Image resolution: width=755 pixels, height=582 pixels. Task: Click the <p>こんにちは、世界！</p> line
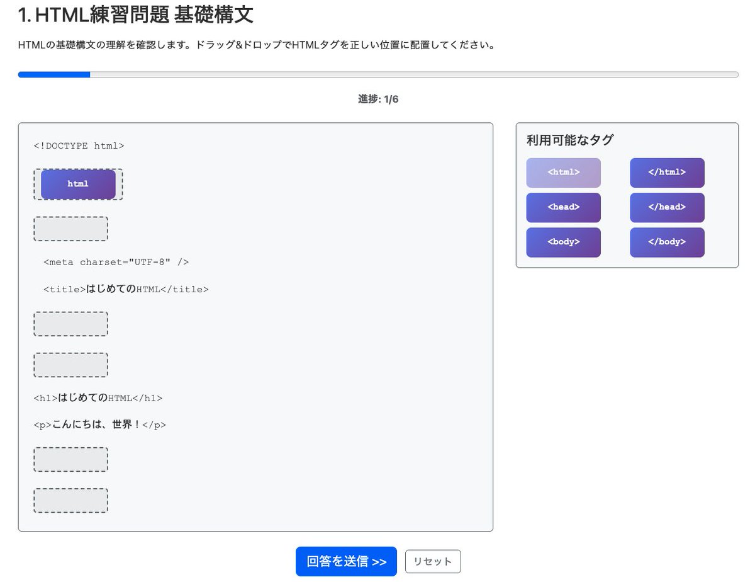point(100,425)
